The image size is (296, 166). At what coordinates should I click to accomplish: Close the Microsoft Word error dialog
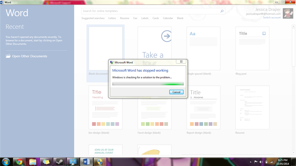181,61
